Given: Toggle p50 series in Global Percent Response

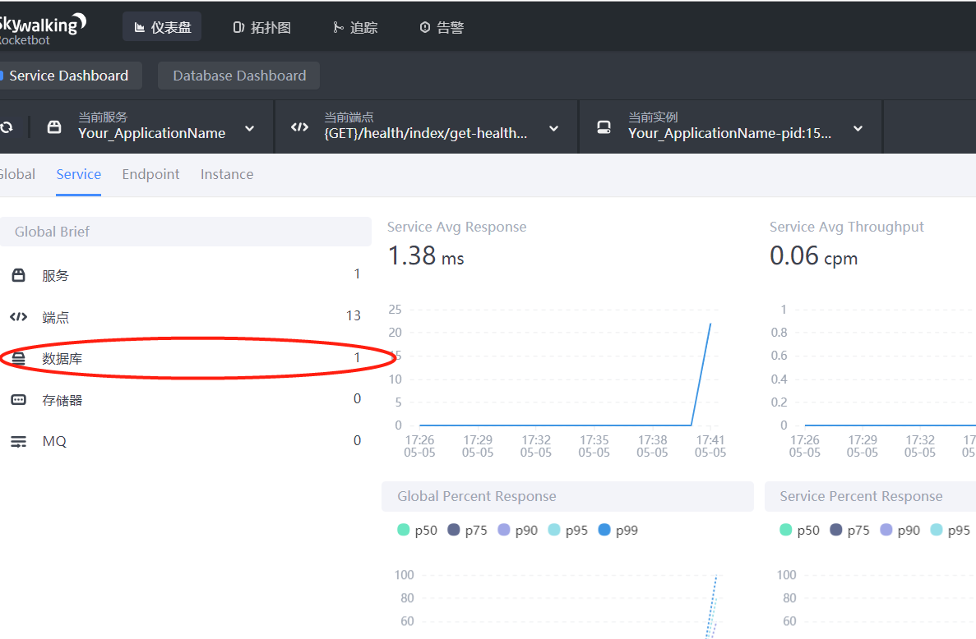Looking at the screenshot, I should (417, 531).
